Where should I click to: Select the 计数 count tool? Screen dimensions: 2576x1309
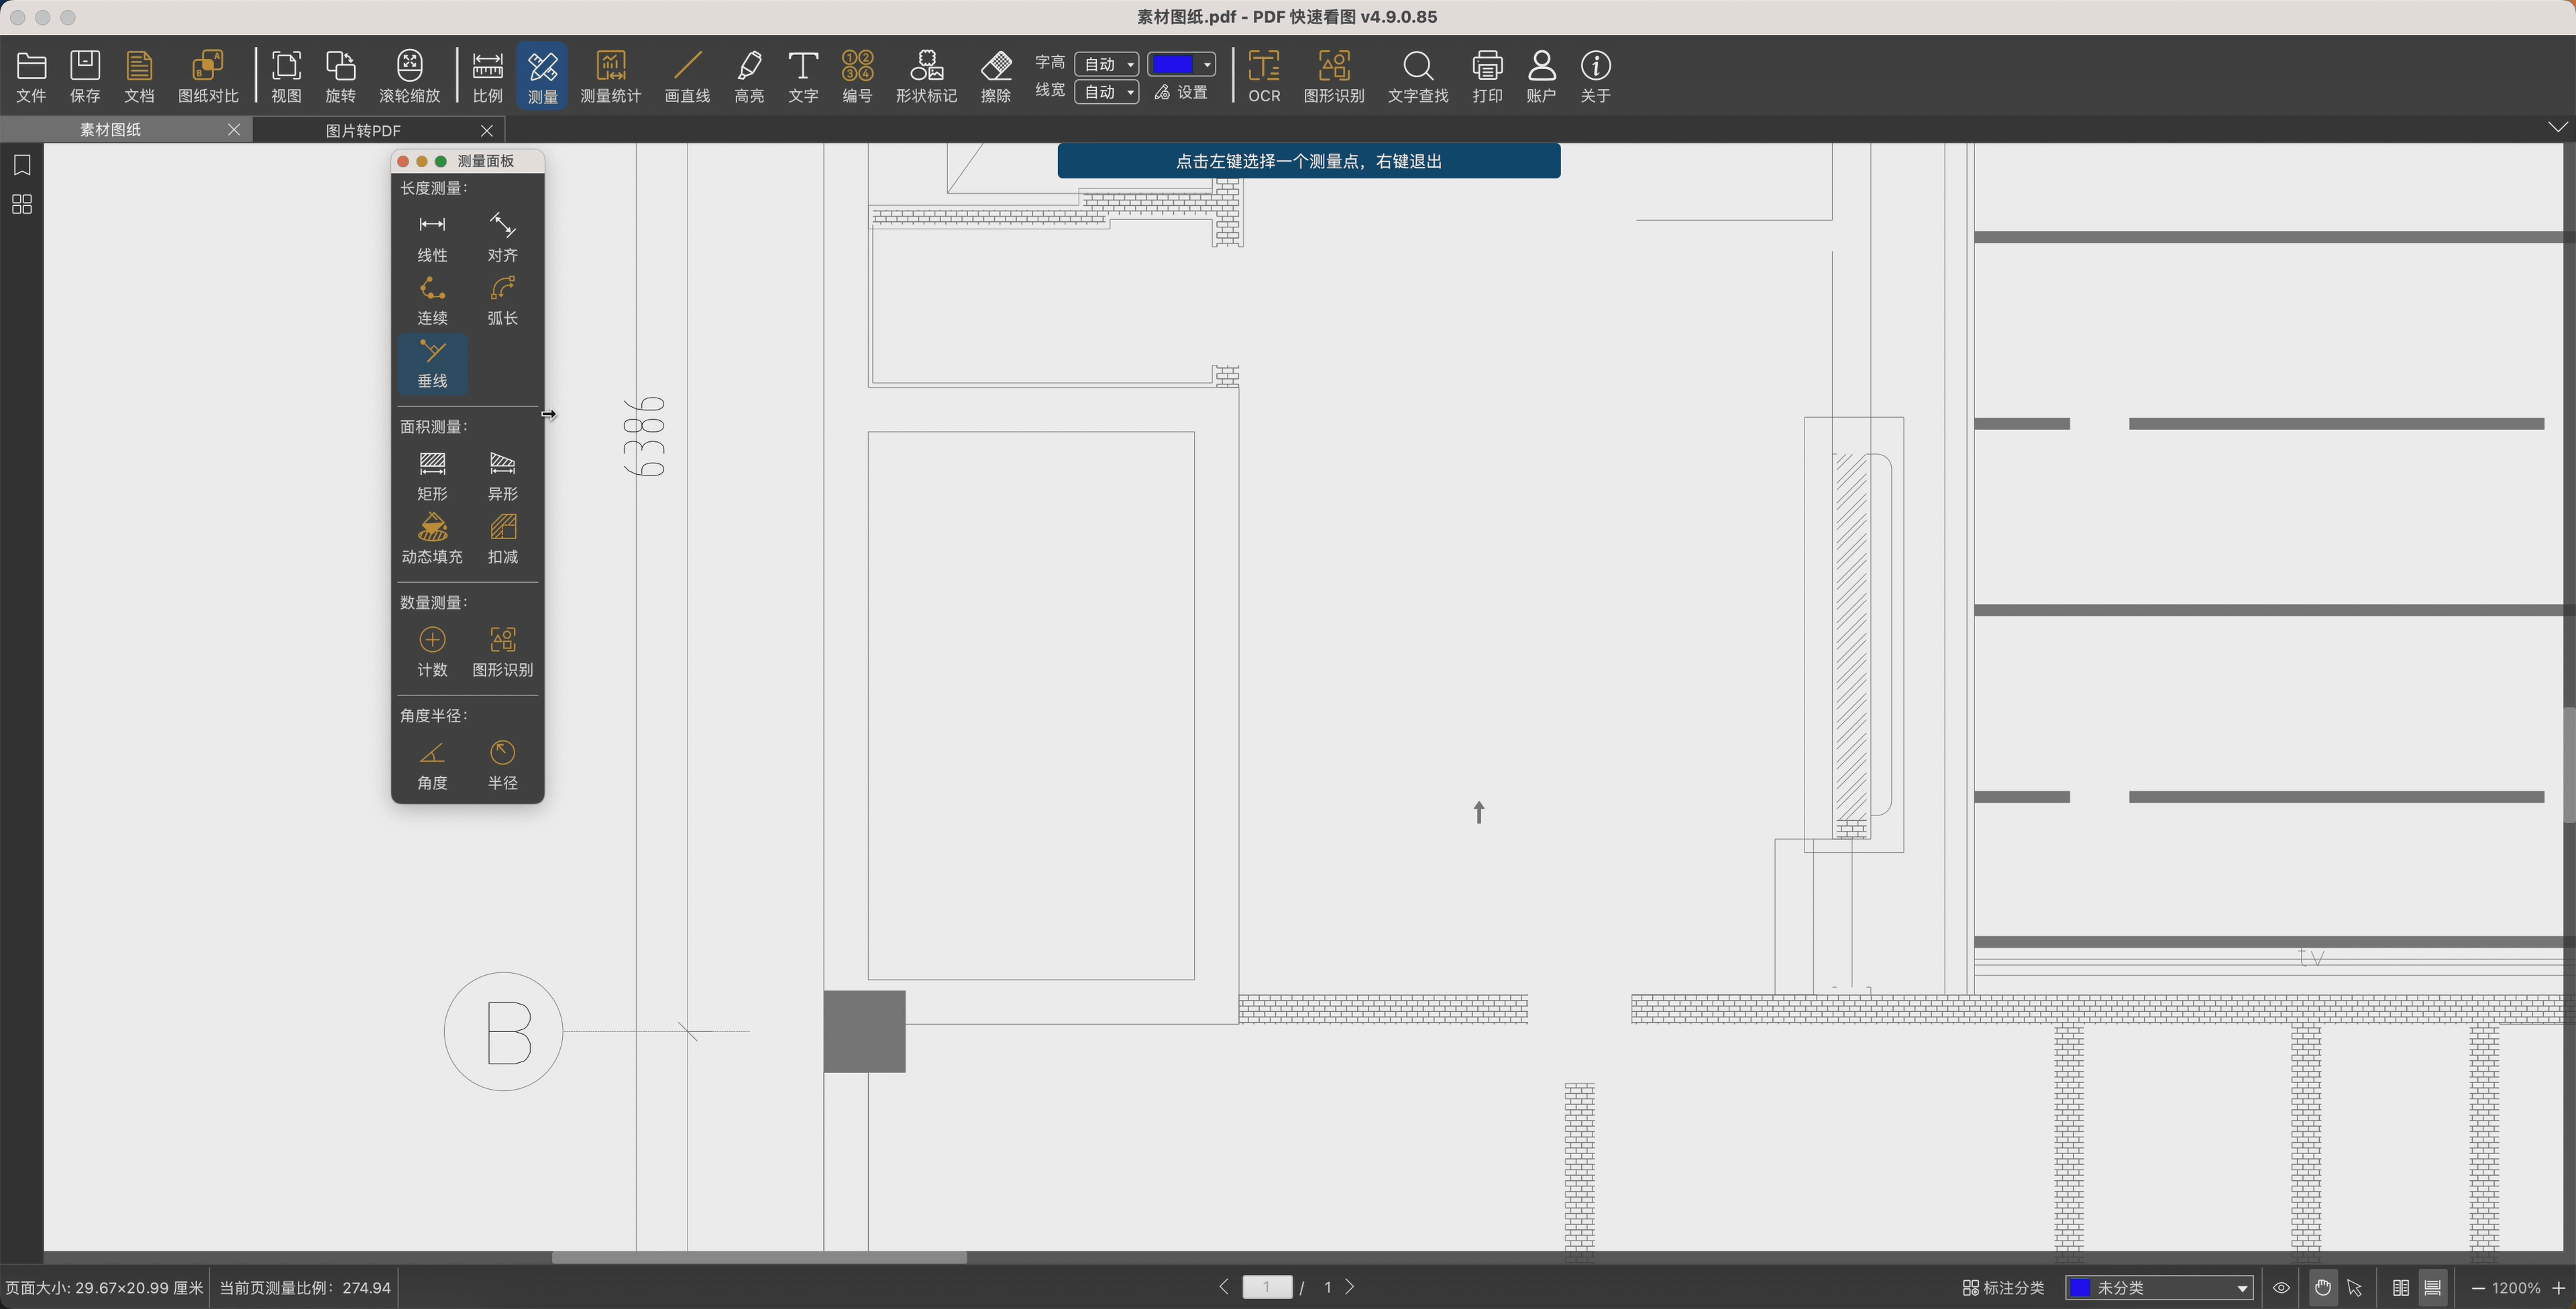pyautogui.click(x=432, y=651)
